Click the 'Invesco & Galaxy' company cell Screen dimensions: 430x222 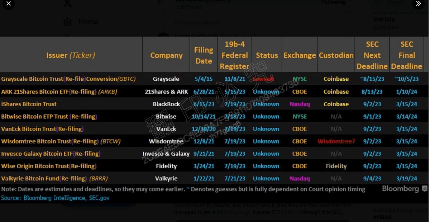pos(166,153)
